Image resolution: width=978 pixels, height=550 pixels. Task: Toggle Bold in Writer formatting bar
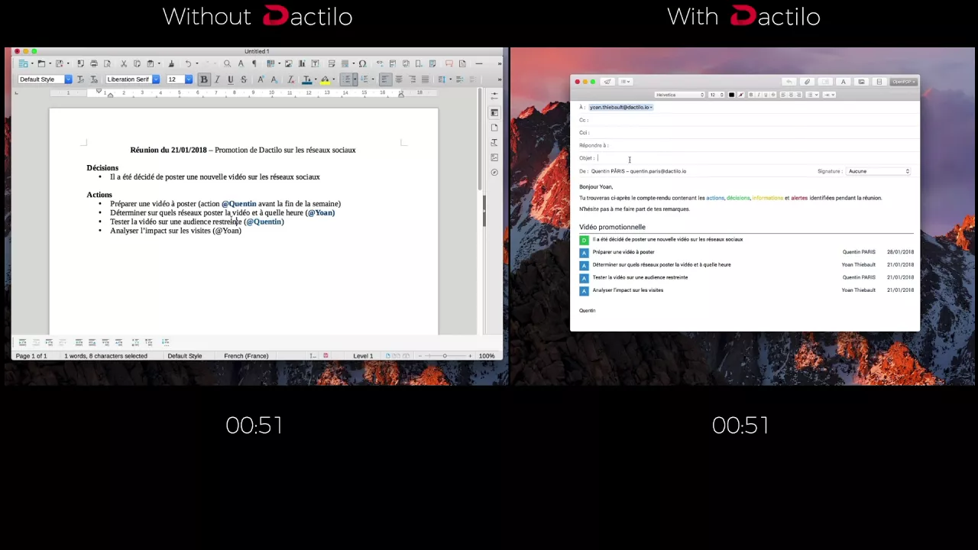pos(204,79)
